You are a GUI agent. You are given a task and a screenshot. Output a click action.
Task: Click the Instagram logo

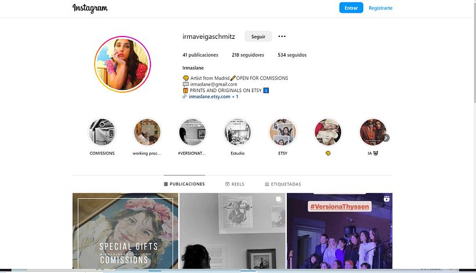coord(90,8)
